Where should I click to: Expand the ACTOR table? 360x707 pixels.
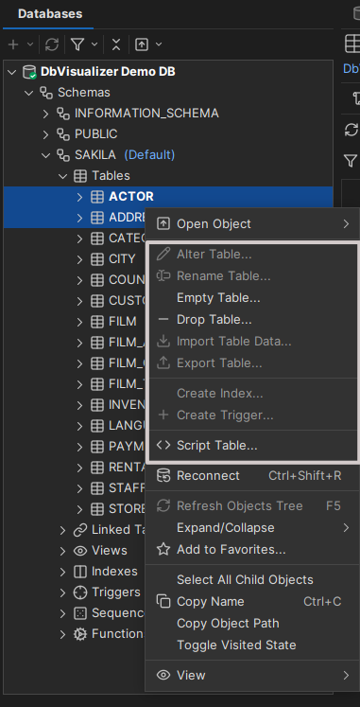(79, 197)
